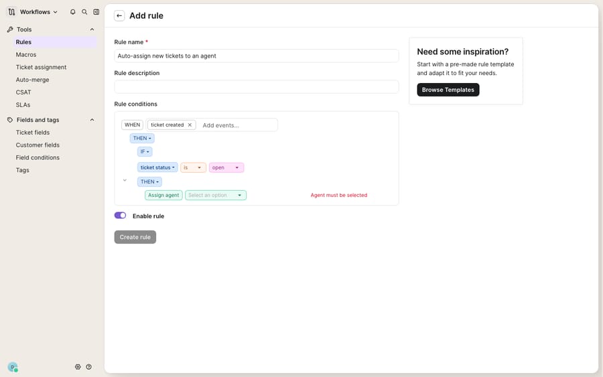
Task: Click the Assign agent action chip
Action: (163, 196)
